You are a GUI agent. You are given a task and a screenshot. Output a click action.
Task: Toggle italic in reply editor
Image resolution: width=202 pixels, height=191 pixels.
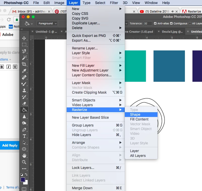[x=9, y=67]
